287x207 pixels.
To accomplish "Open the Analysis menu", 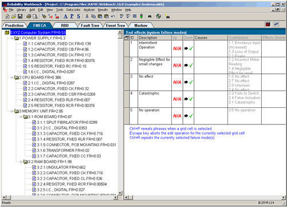I will [x=89, y=10].
